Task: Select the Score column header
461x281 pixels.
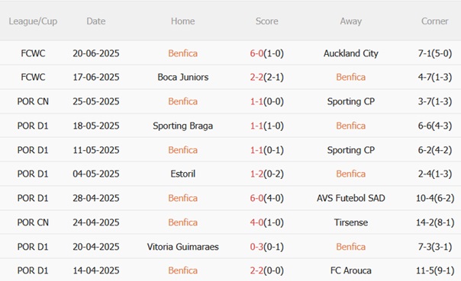Action: pos(266,21)
